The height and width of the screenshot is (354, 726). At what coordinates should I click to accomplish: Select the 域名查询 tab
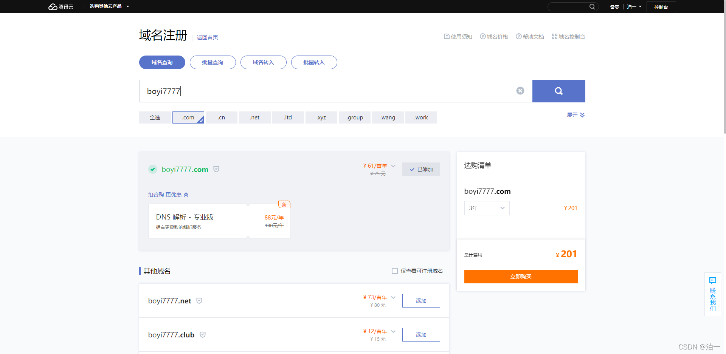(162, 62)
